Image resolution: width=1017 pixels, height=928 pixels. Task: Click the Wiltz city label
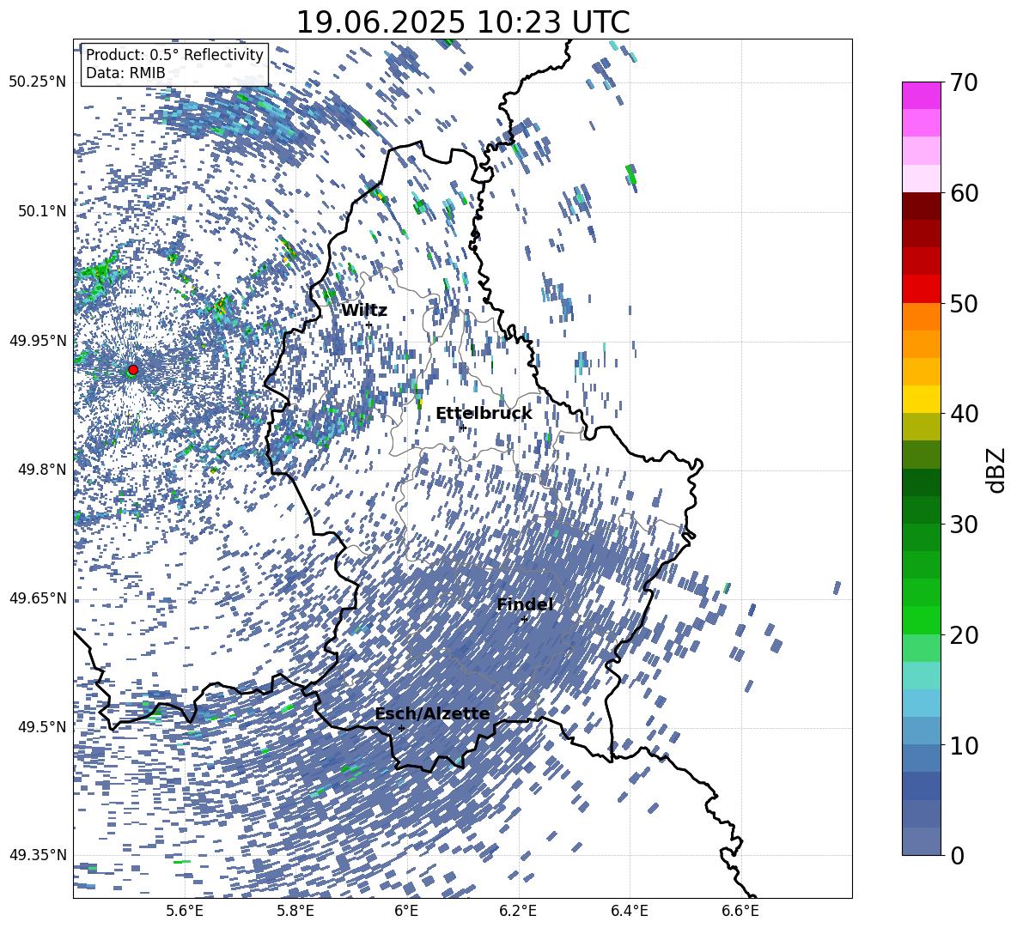coord(364,311)
